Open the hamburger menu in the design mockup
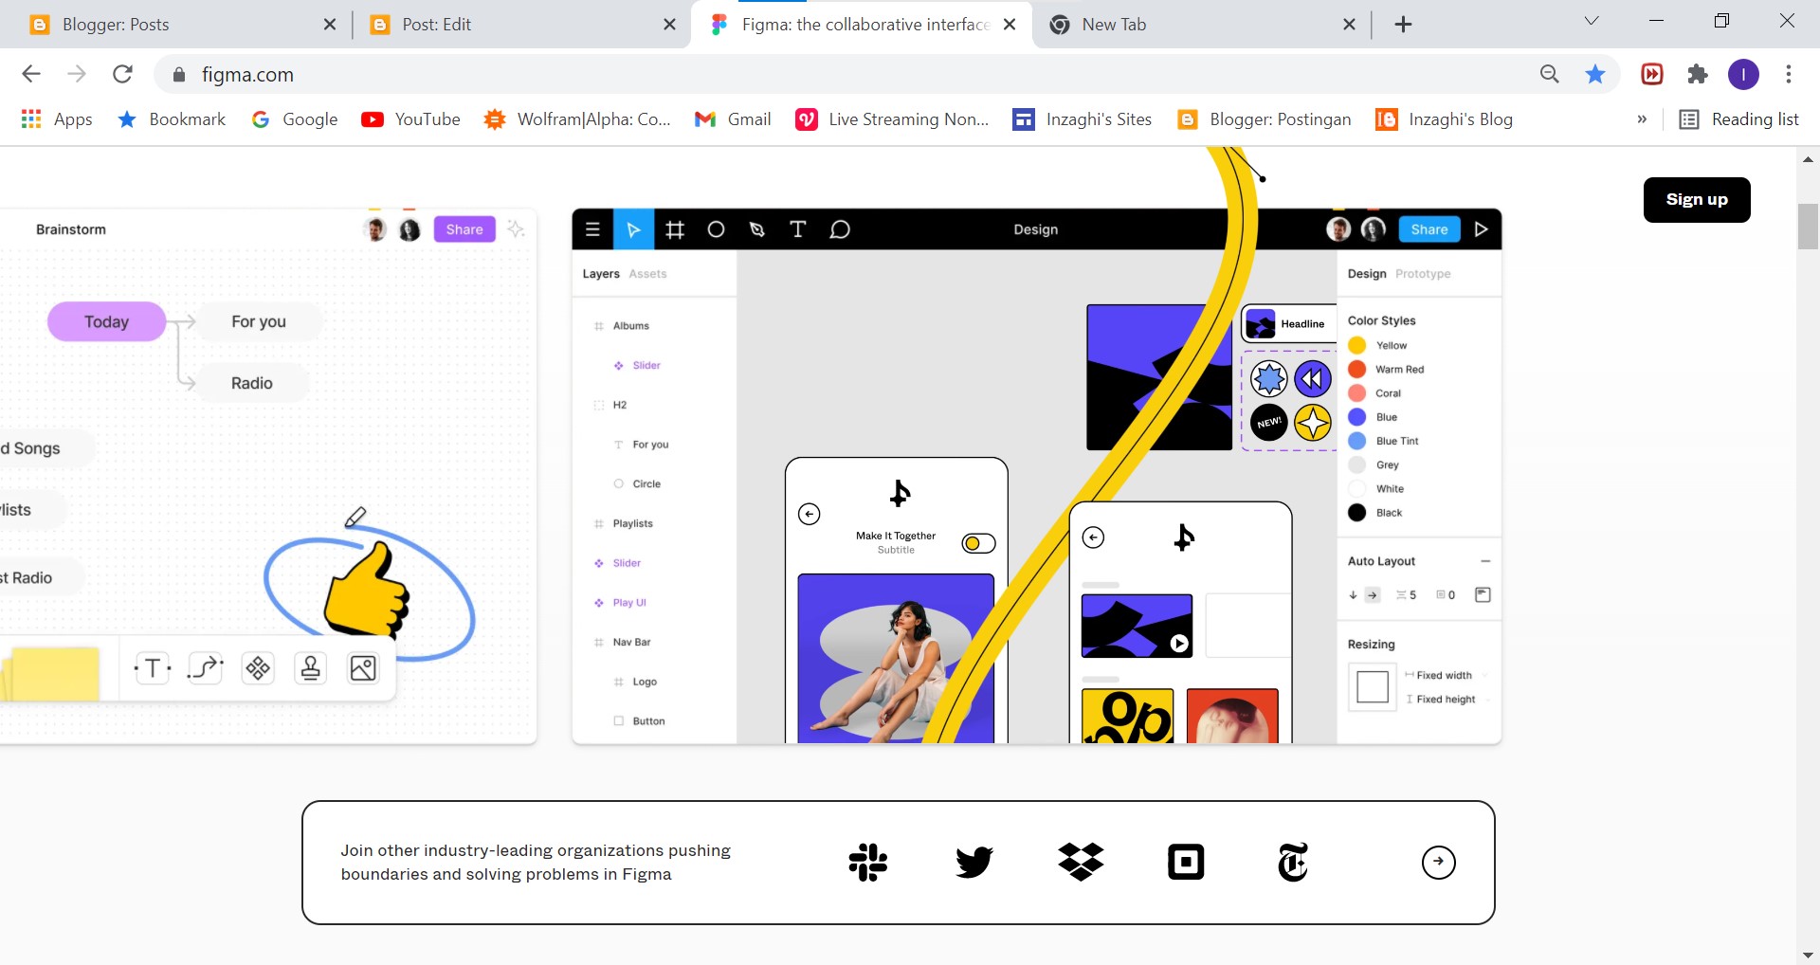 coord(592,228)
